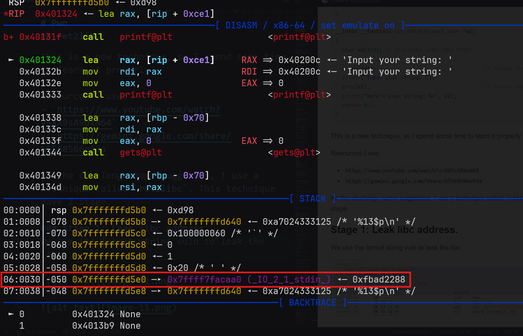523x336 pixels.
Task: Click the STACK section header label
Action: coord(312,198)
